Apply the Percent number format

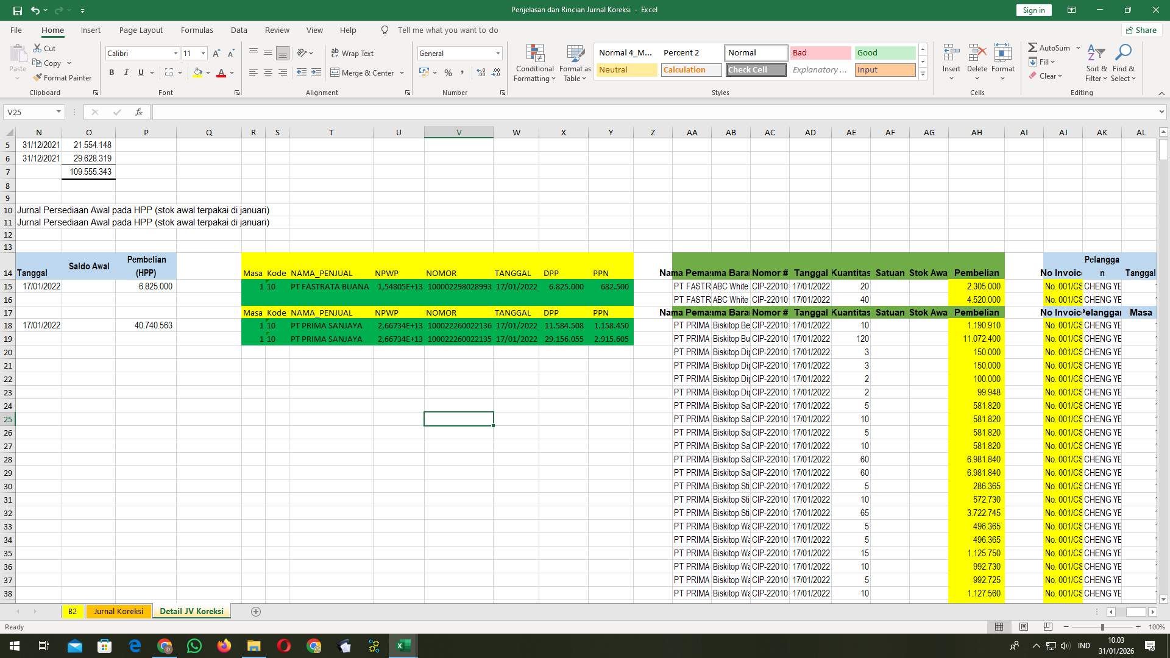click(x=448, y=73)
